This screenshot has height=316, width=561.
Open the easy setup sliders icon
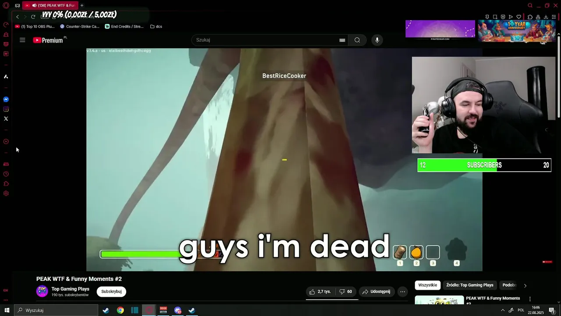coord(554,17)
